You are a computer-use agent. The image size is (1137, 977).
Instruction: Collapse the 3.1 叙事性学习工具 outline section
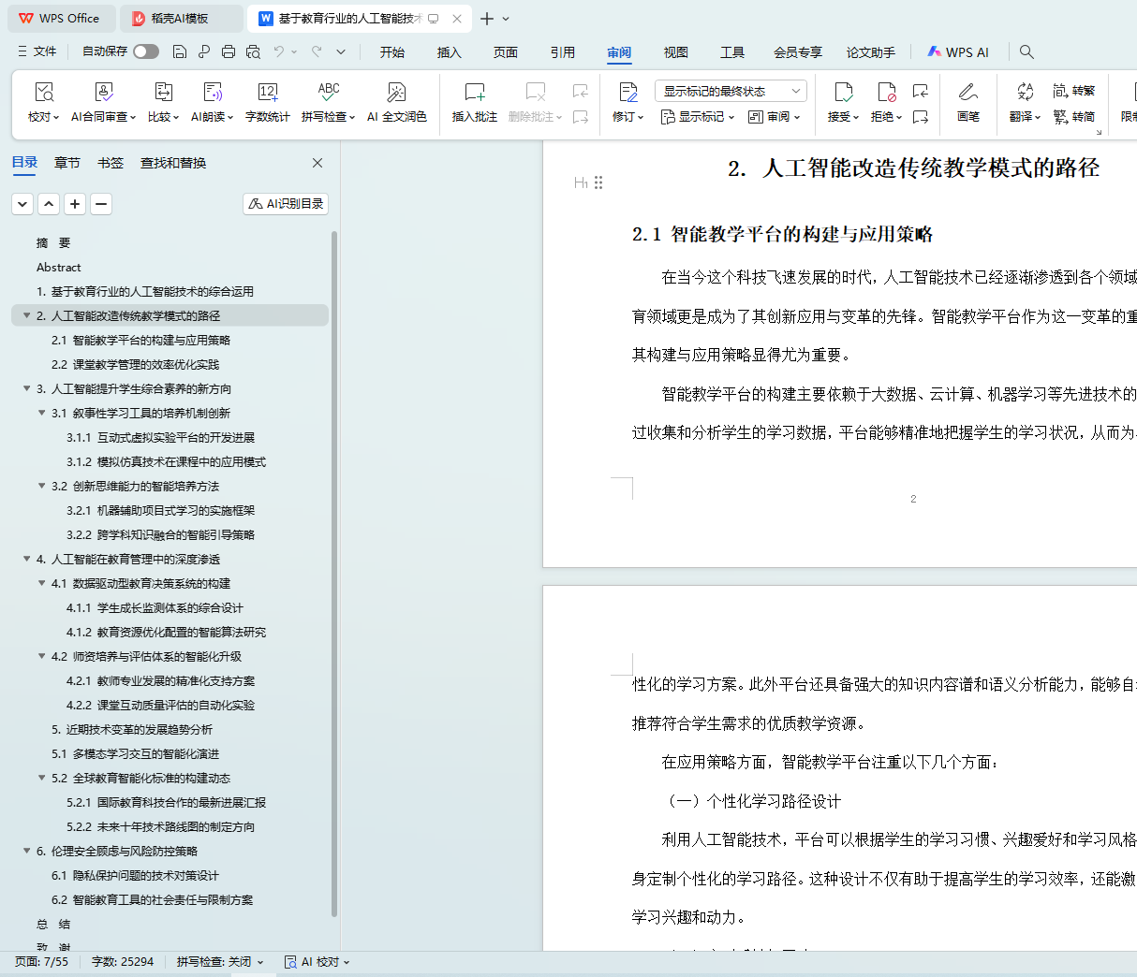click(42, 413)
